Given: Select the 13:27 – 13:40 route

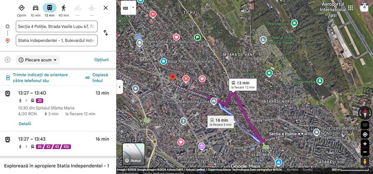Looking at the screenshot, I should coord(58,108).
